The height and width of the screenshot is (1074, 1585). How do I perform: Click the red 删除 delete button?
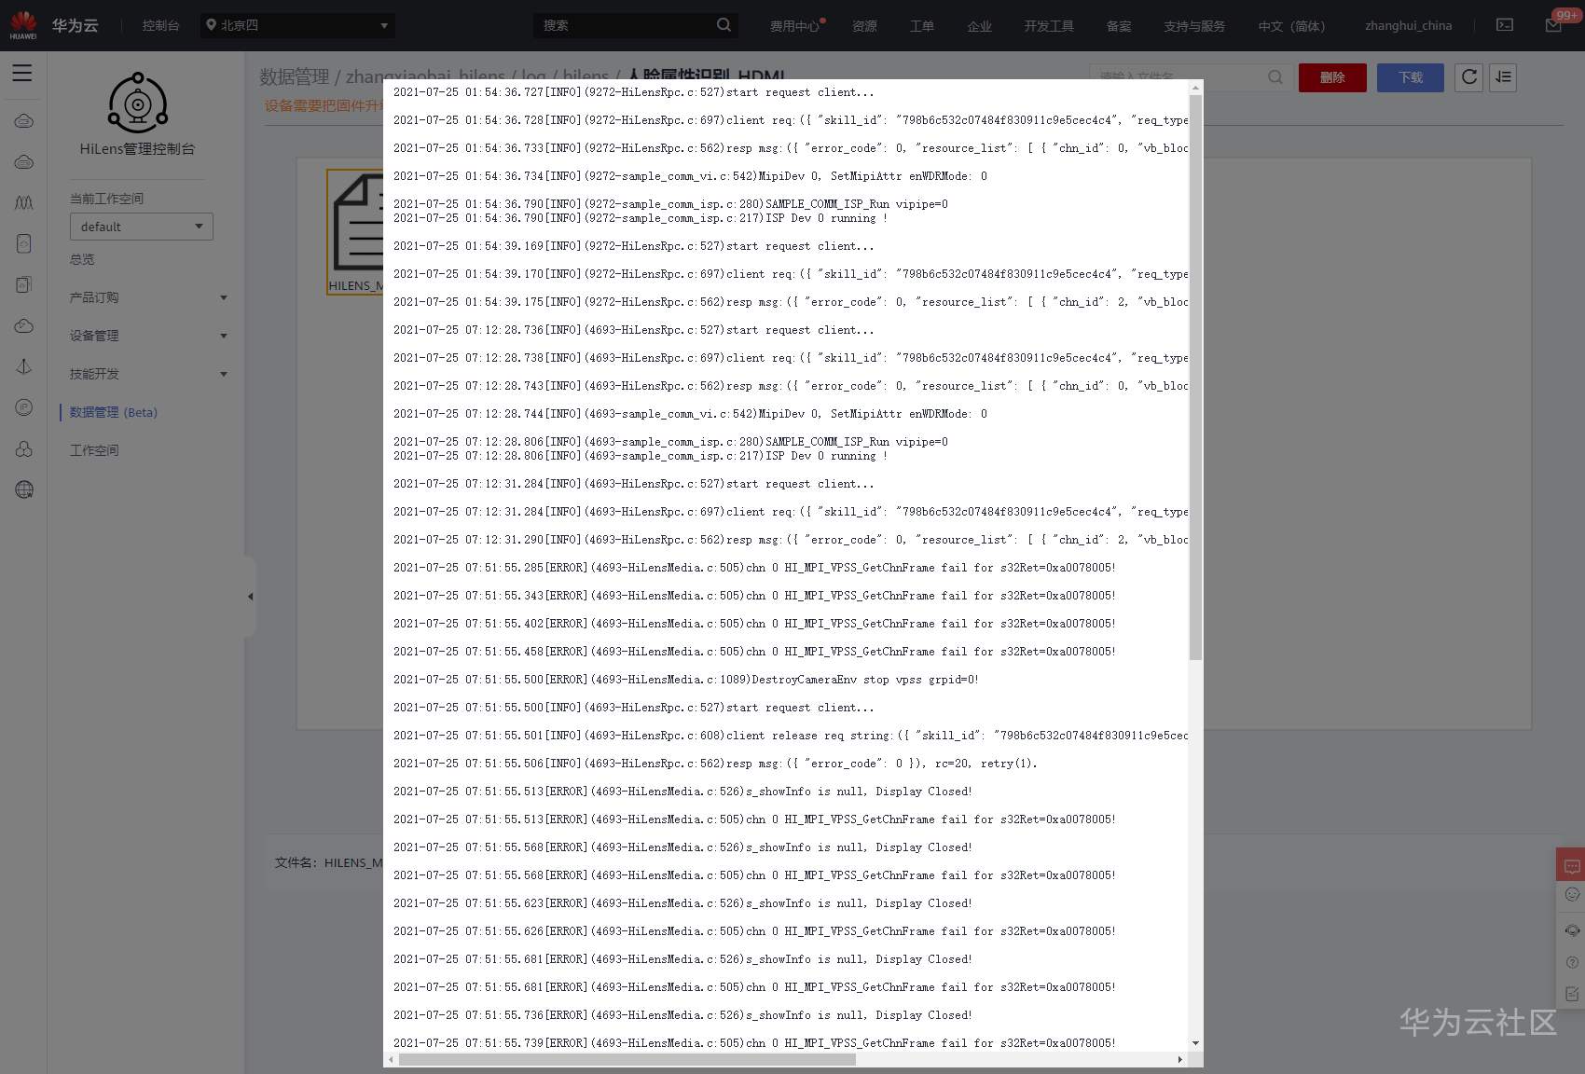click(x=1332, y=77)
